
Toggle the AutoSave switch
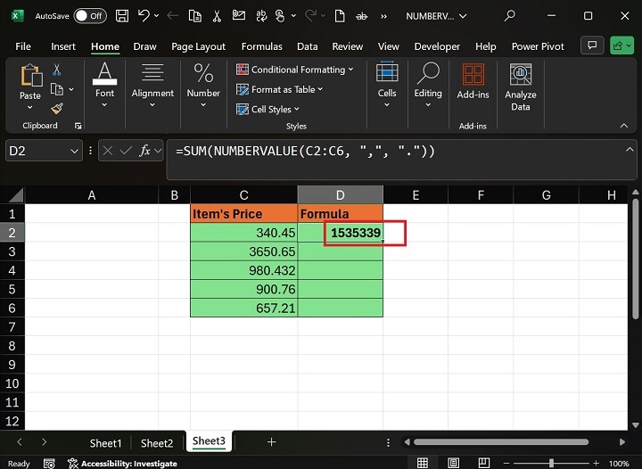pos(89,16)
